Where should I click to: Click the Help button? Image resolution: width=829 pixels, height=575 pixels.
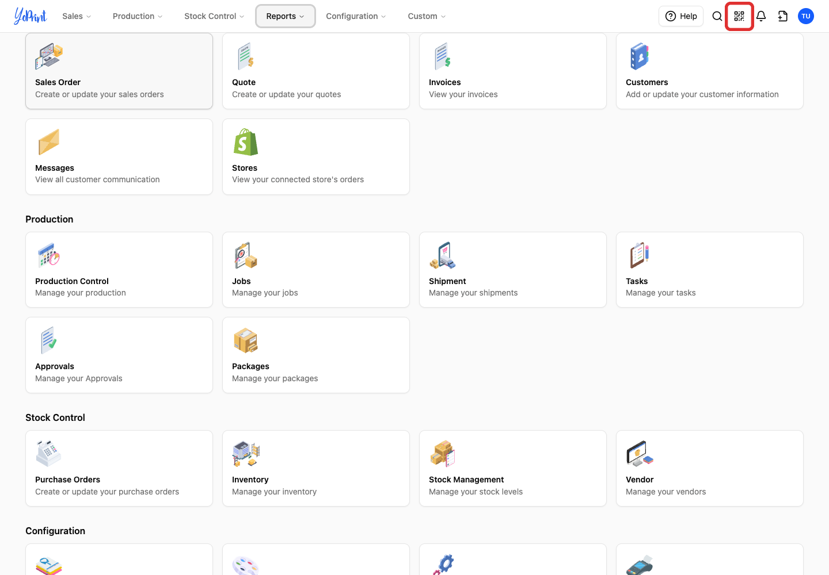pyautogui.click(x=681, y=16)
